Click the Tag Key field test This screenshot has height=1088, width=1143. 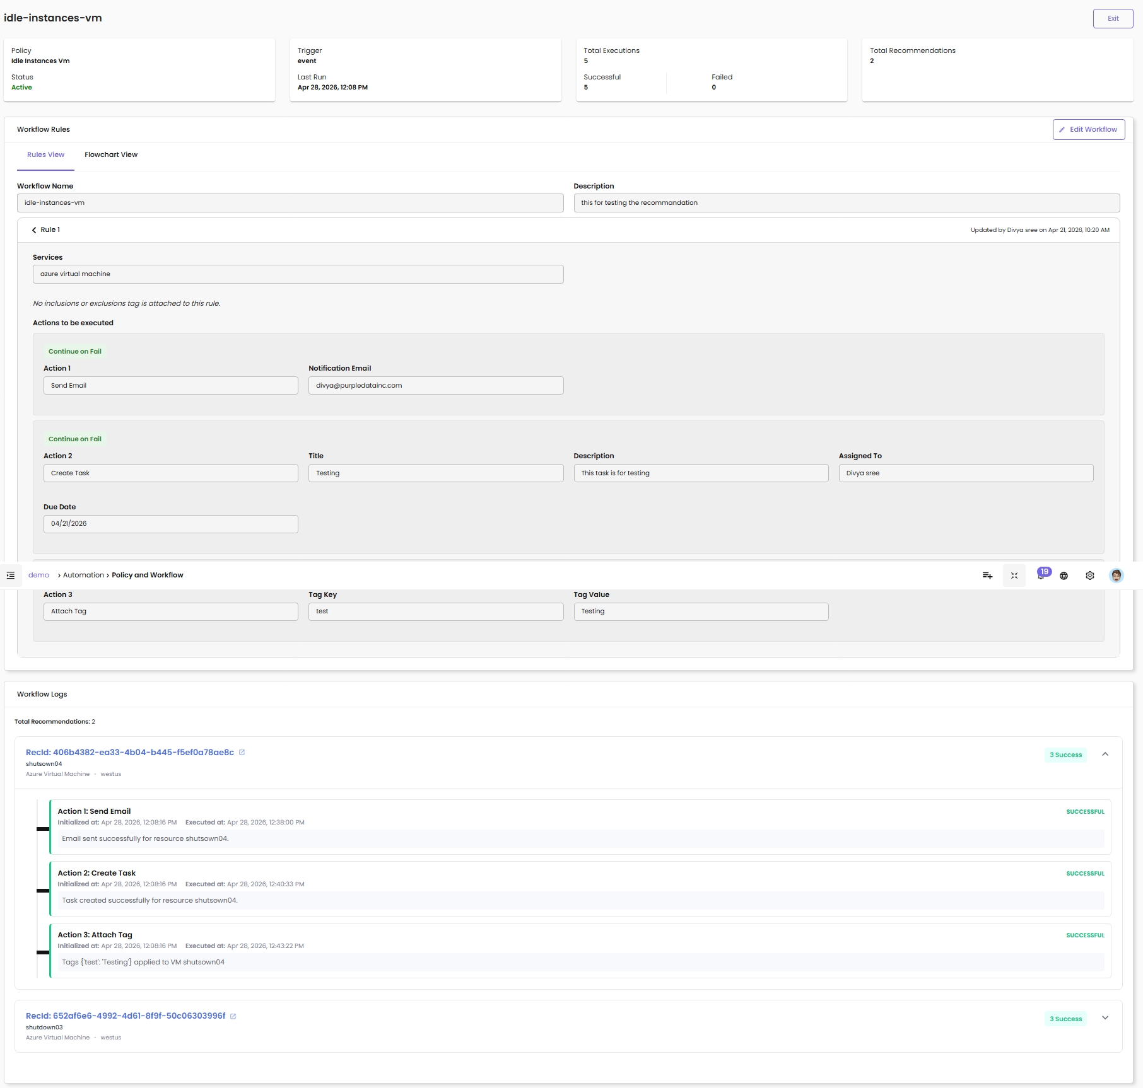435,611
